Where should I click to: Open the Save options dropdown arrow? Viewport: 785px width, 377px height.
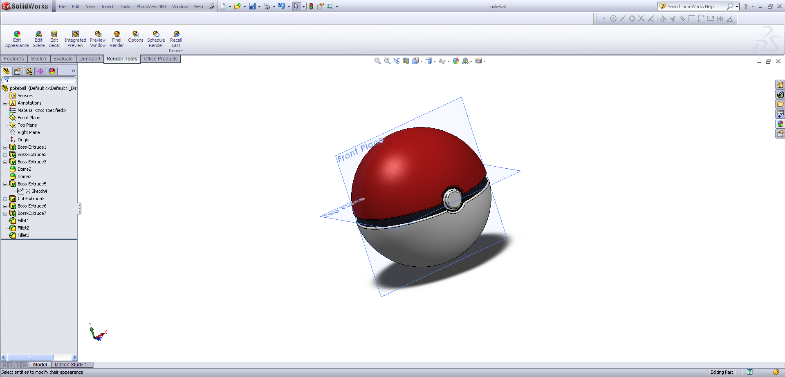259,7
